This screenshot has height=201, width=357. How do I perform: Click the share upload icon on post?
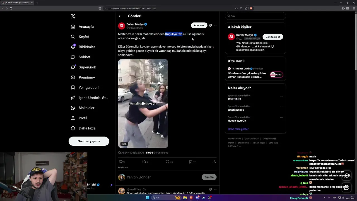pos(214,162)
